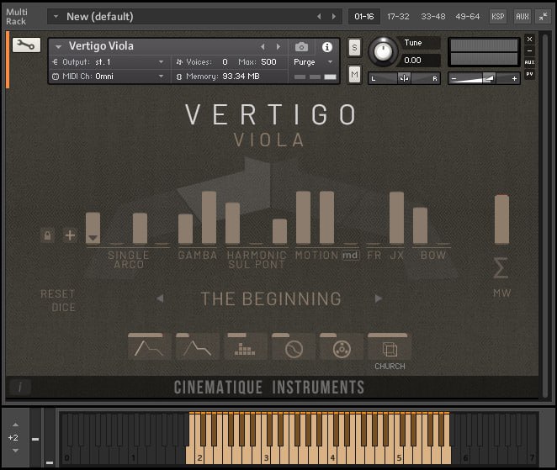Click the RESET button
This screenshot has height=470, width=557.
(57, 294)
